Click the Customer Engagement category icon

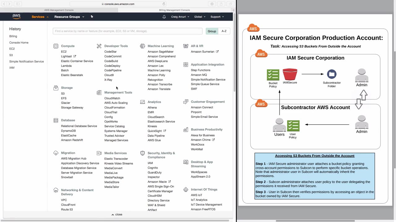pos(186,102)
